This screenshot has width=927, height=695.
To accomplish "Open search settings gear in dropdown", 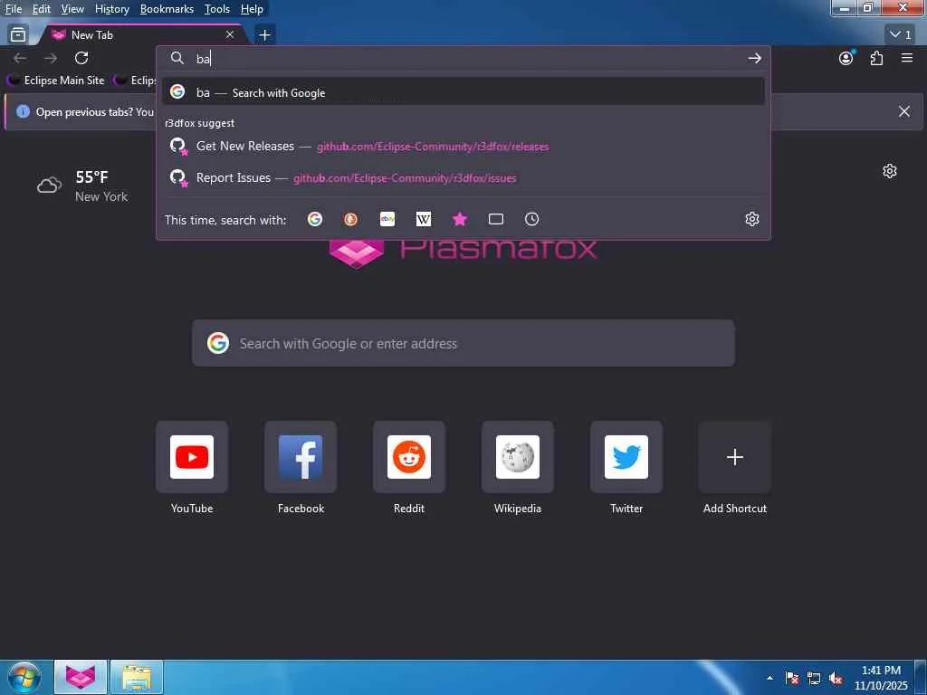I will pyautogui.click(x=752, y=219).
